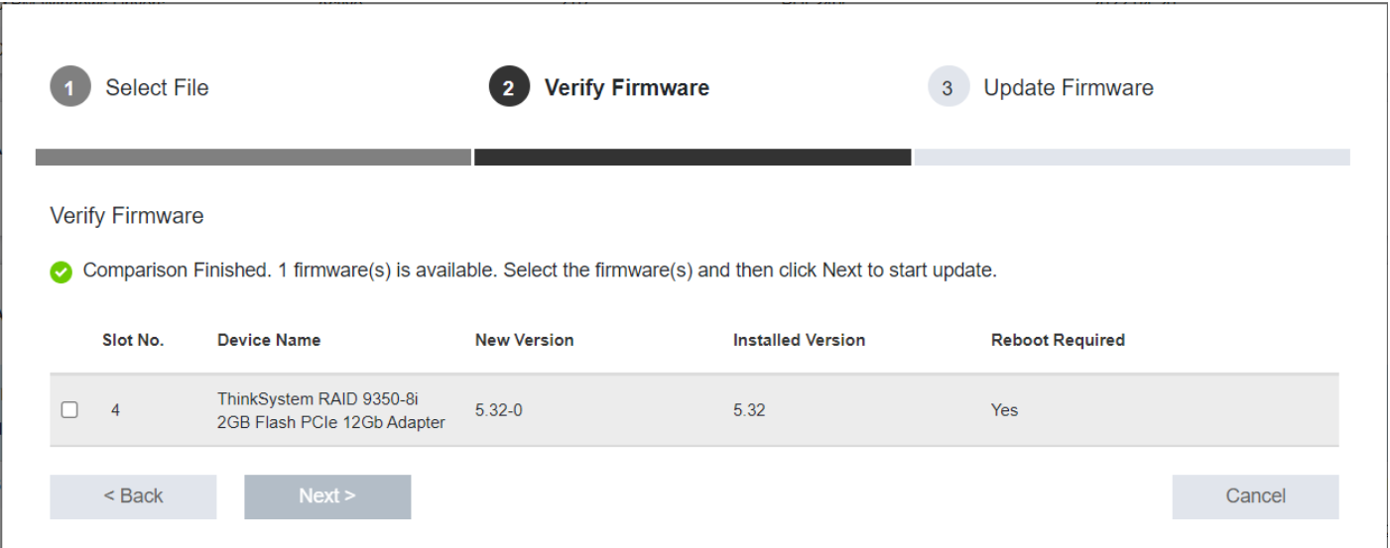The height and width of the screenshot is (548, 1390).
Task: Click the Verify Firmware progress bar segment
Action: [693, 158]
